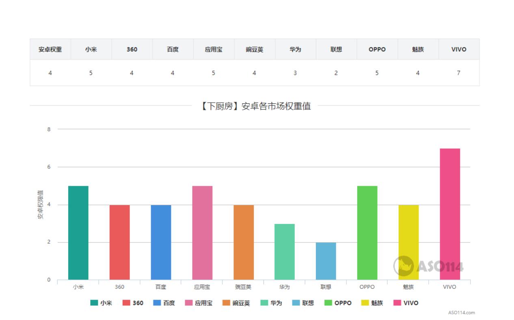Viewport: 514px width, 320px height.
Task: Click the mint 华为 bar in chart
Action: [285, 252]
